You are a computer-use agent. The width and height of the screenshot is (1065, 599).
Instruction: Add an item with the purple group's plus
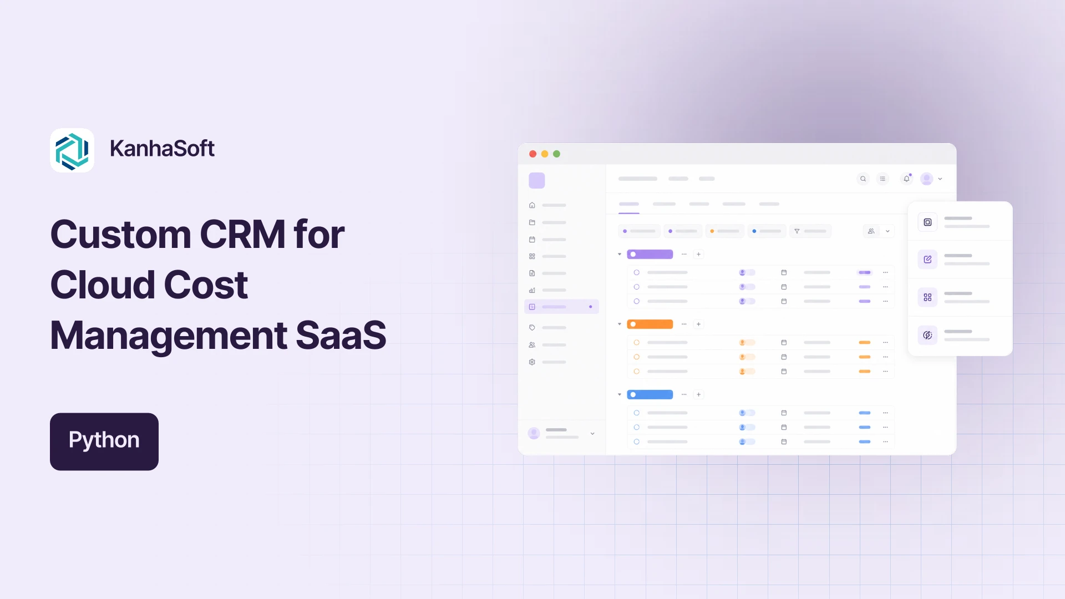(x=699, y=254)
